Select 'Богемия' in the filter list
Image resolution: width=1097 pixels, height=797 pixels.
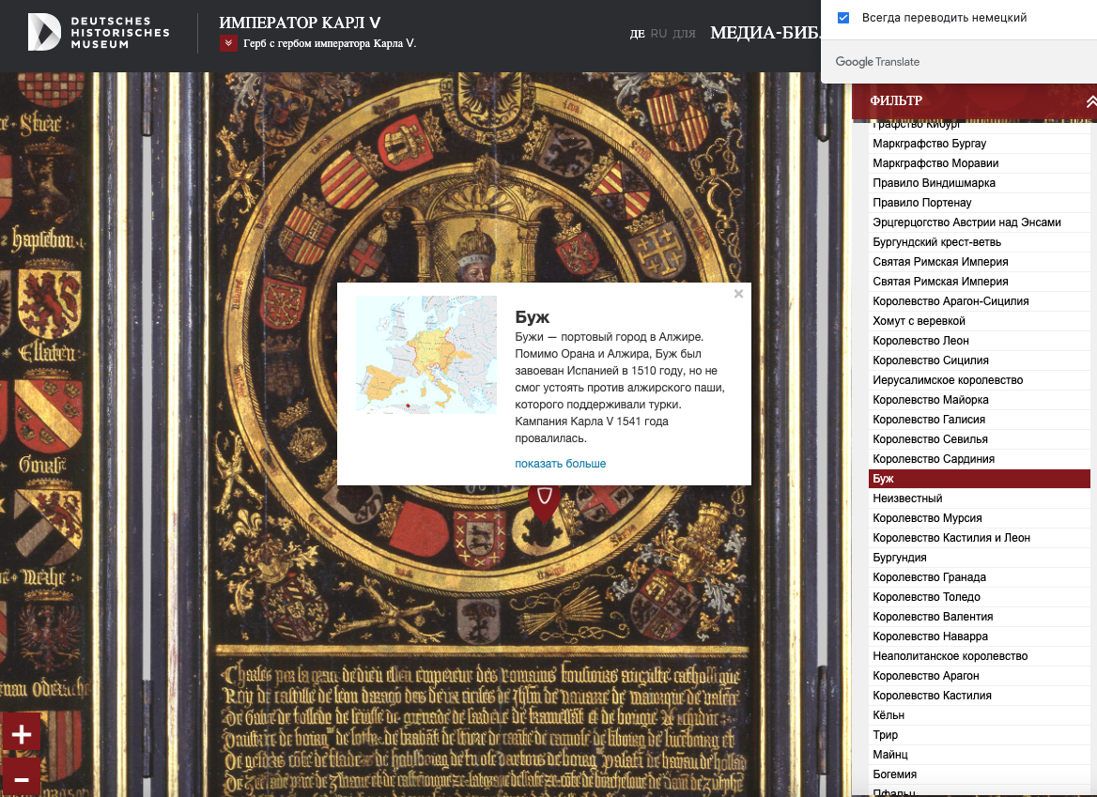tap(980, 774)
